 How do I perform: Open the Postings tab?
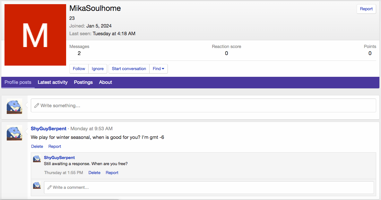[x=83, y=82]
